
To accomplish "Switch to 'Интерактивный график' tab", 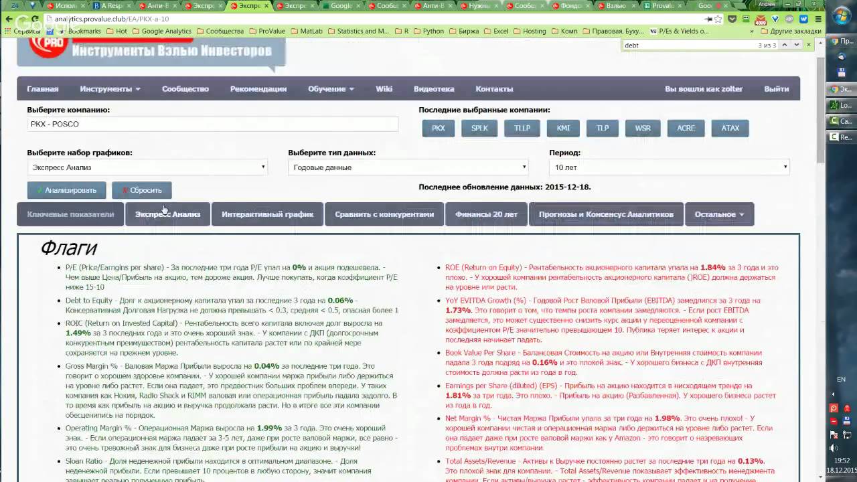I will [267, 214].
